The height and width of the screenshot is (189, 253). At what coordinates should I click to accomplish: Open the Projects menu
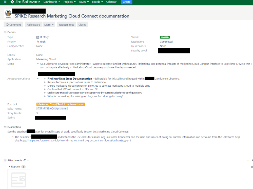point(70,2)
